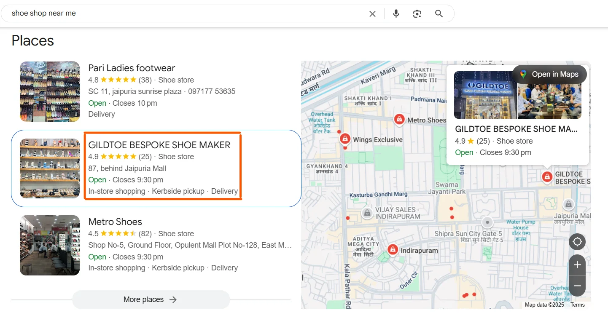This screenshot has height=318, width=608.
Task: Click Pari Ladies rating 4.8 (38)
Action: point(120,80)
